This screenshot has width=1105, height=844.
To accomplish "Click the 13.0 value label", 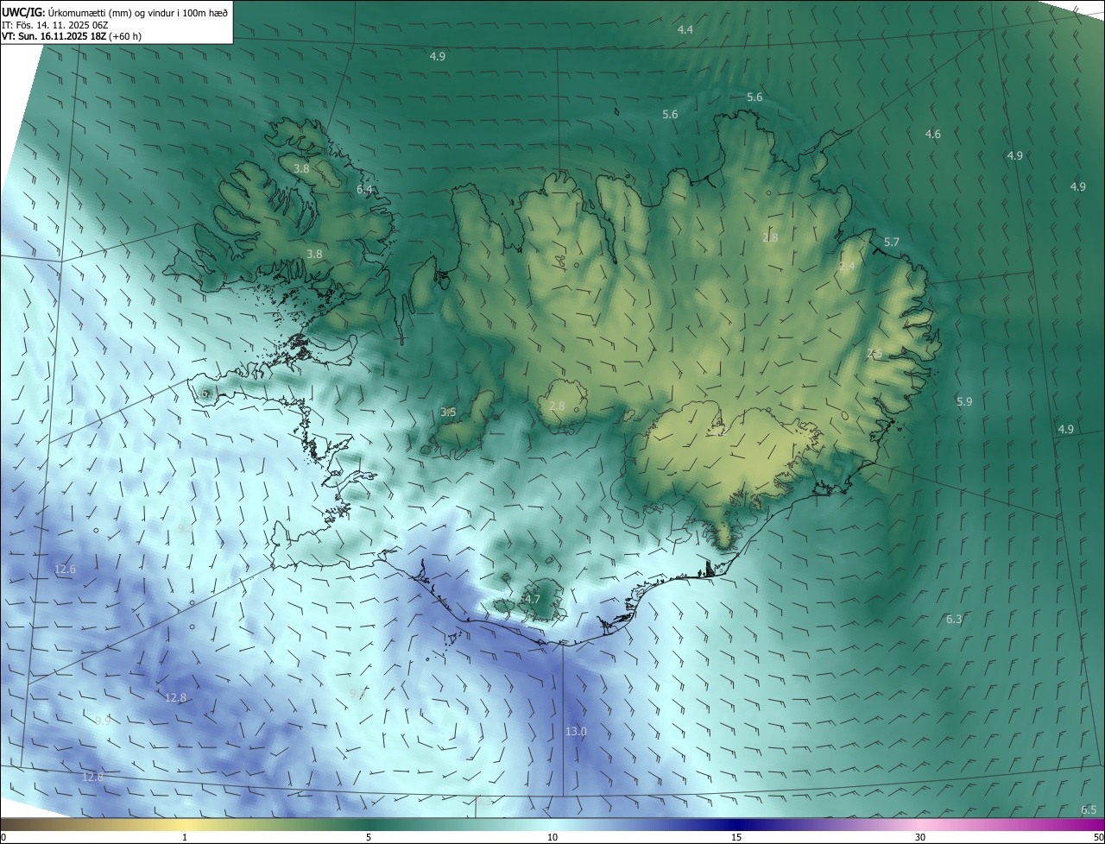I will [x=576, y=731].
